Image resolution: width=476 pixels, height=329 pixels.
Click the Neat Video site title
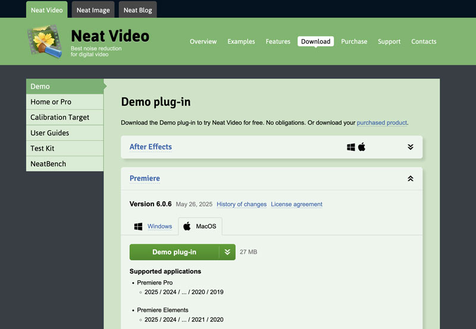tap(110, 36)
